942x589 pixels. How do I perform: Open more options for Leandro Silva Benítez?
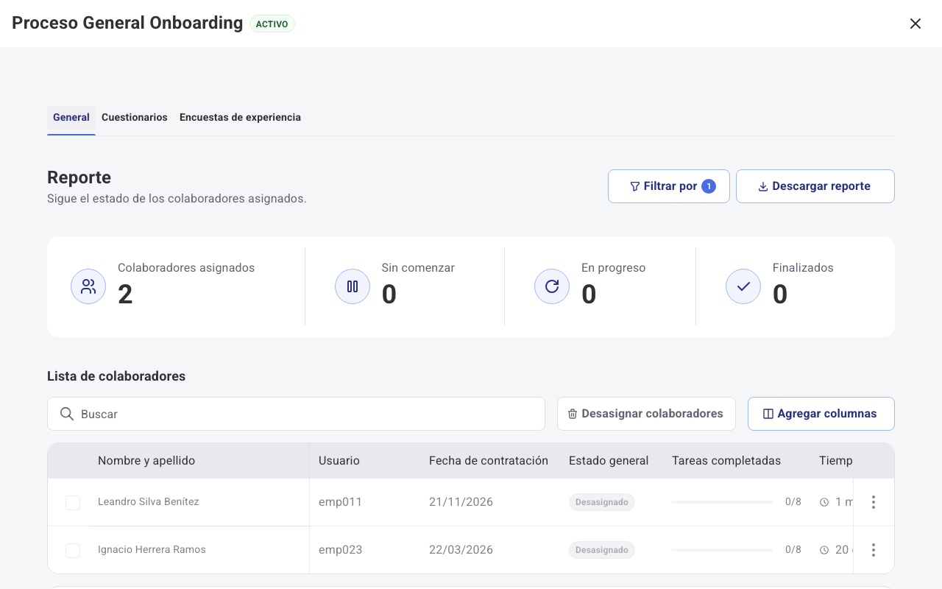(874, 502)
